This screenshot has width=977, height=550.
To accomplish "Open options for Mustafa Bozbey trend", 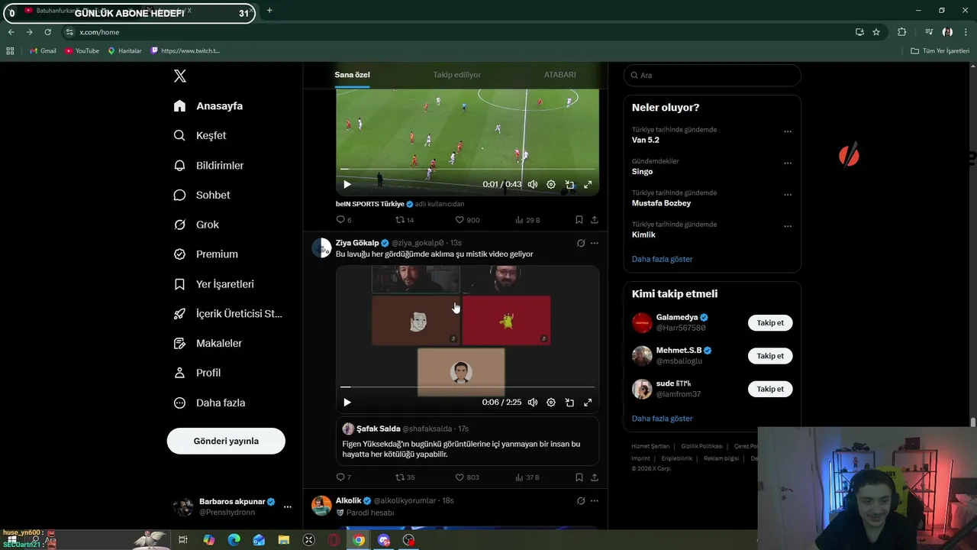I will tap(788, 195).
